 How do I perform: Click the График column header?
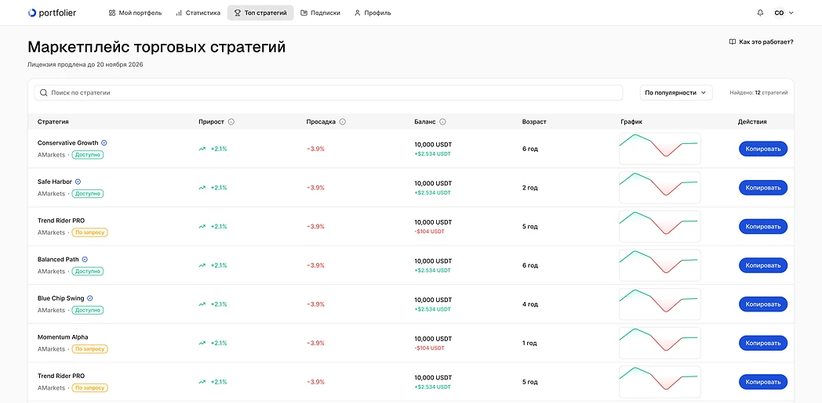(x=631, y=122)
